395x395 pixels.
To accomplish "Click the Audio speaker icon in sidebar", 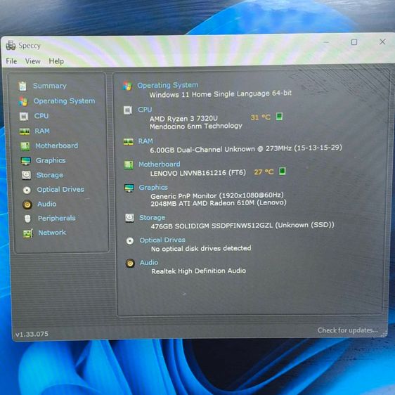I will click(27, 205).
